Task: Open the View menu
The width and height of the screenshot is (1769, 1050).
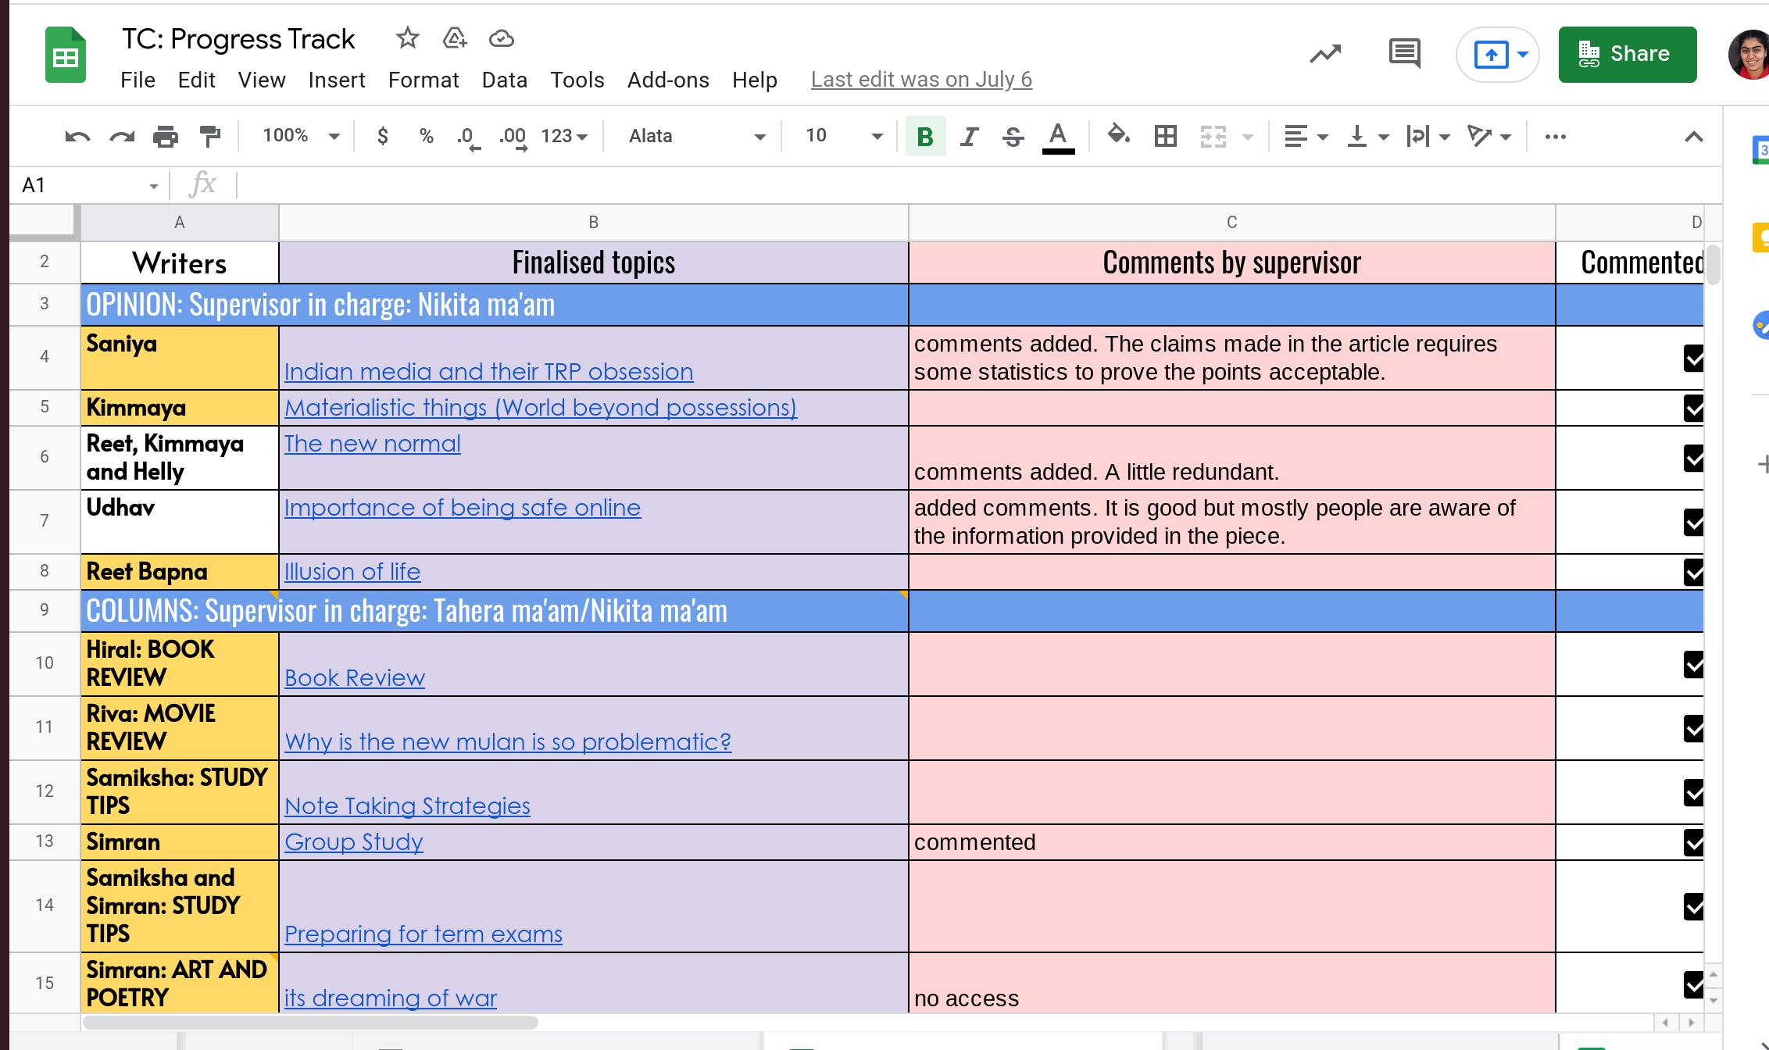Action: pos(262,80)
